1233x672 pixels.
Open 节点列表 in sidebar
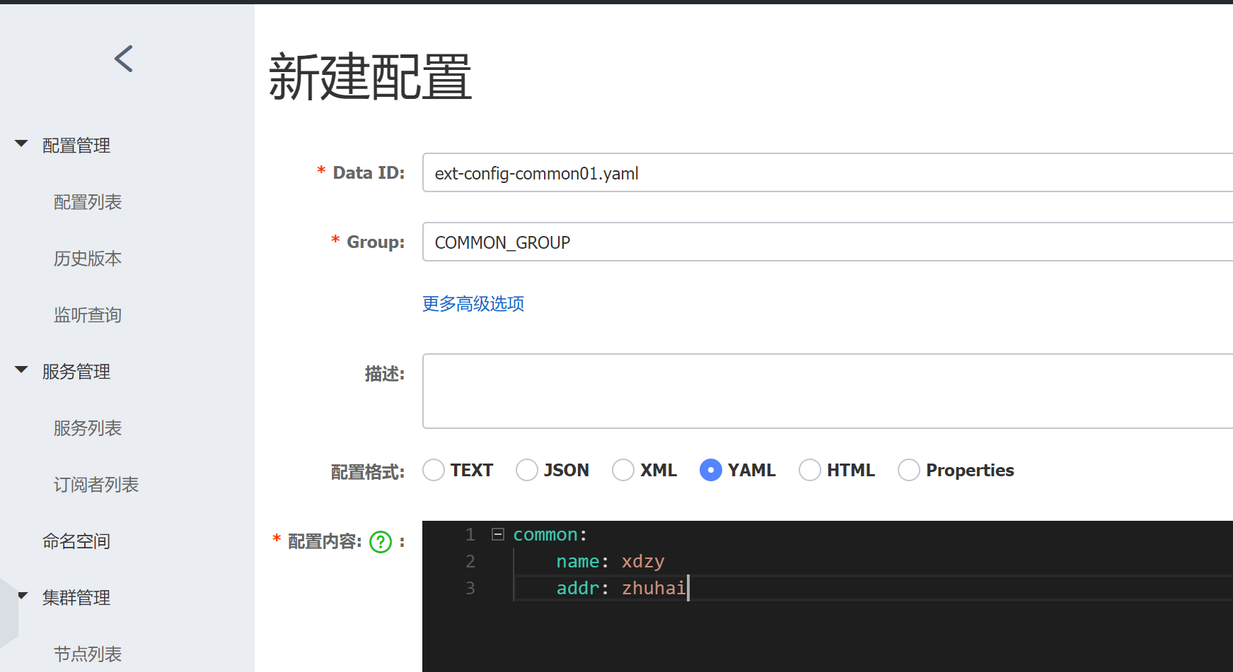pos(88,654)
